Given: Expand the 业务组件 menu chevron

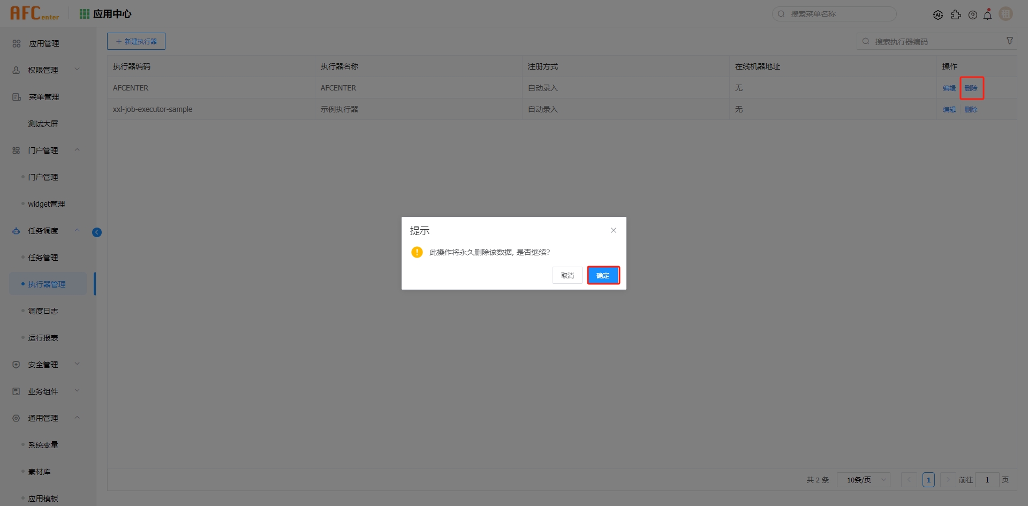Looking at the screenshot, I should click(77, 390).
